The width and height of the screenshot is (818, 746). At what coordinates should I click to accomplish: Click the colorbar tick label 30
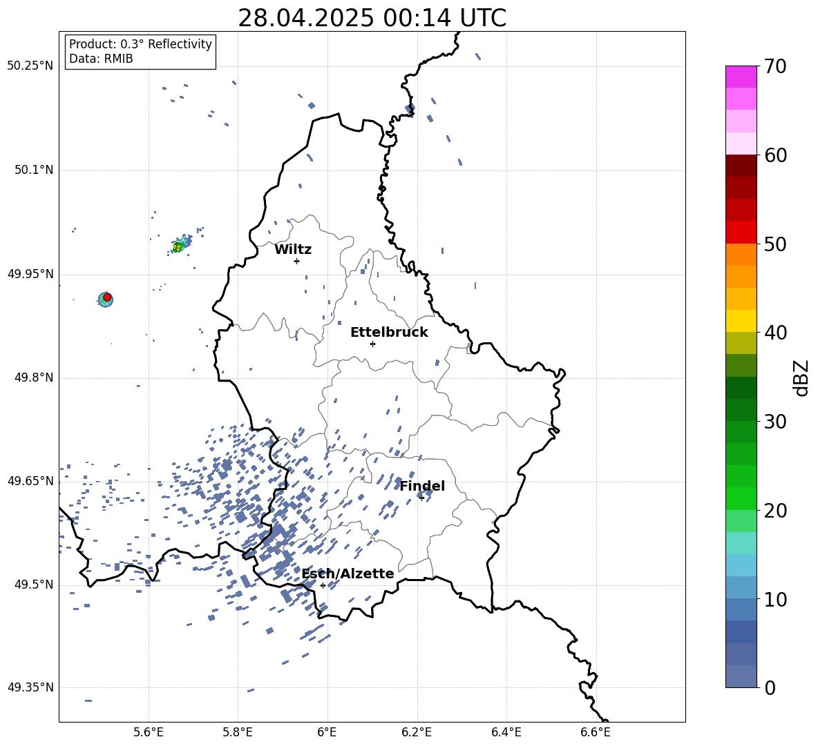pyautogui.click(x=775, y=422)
